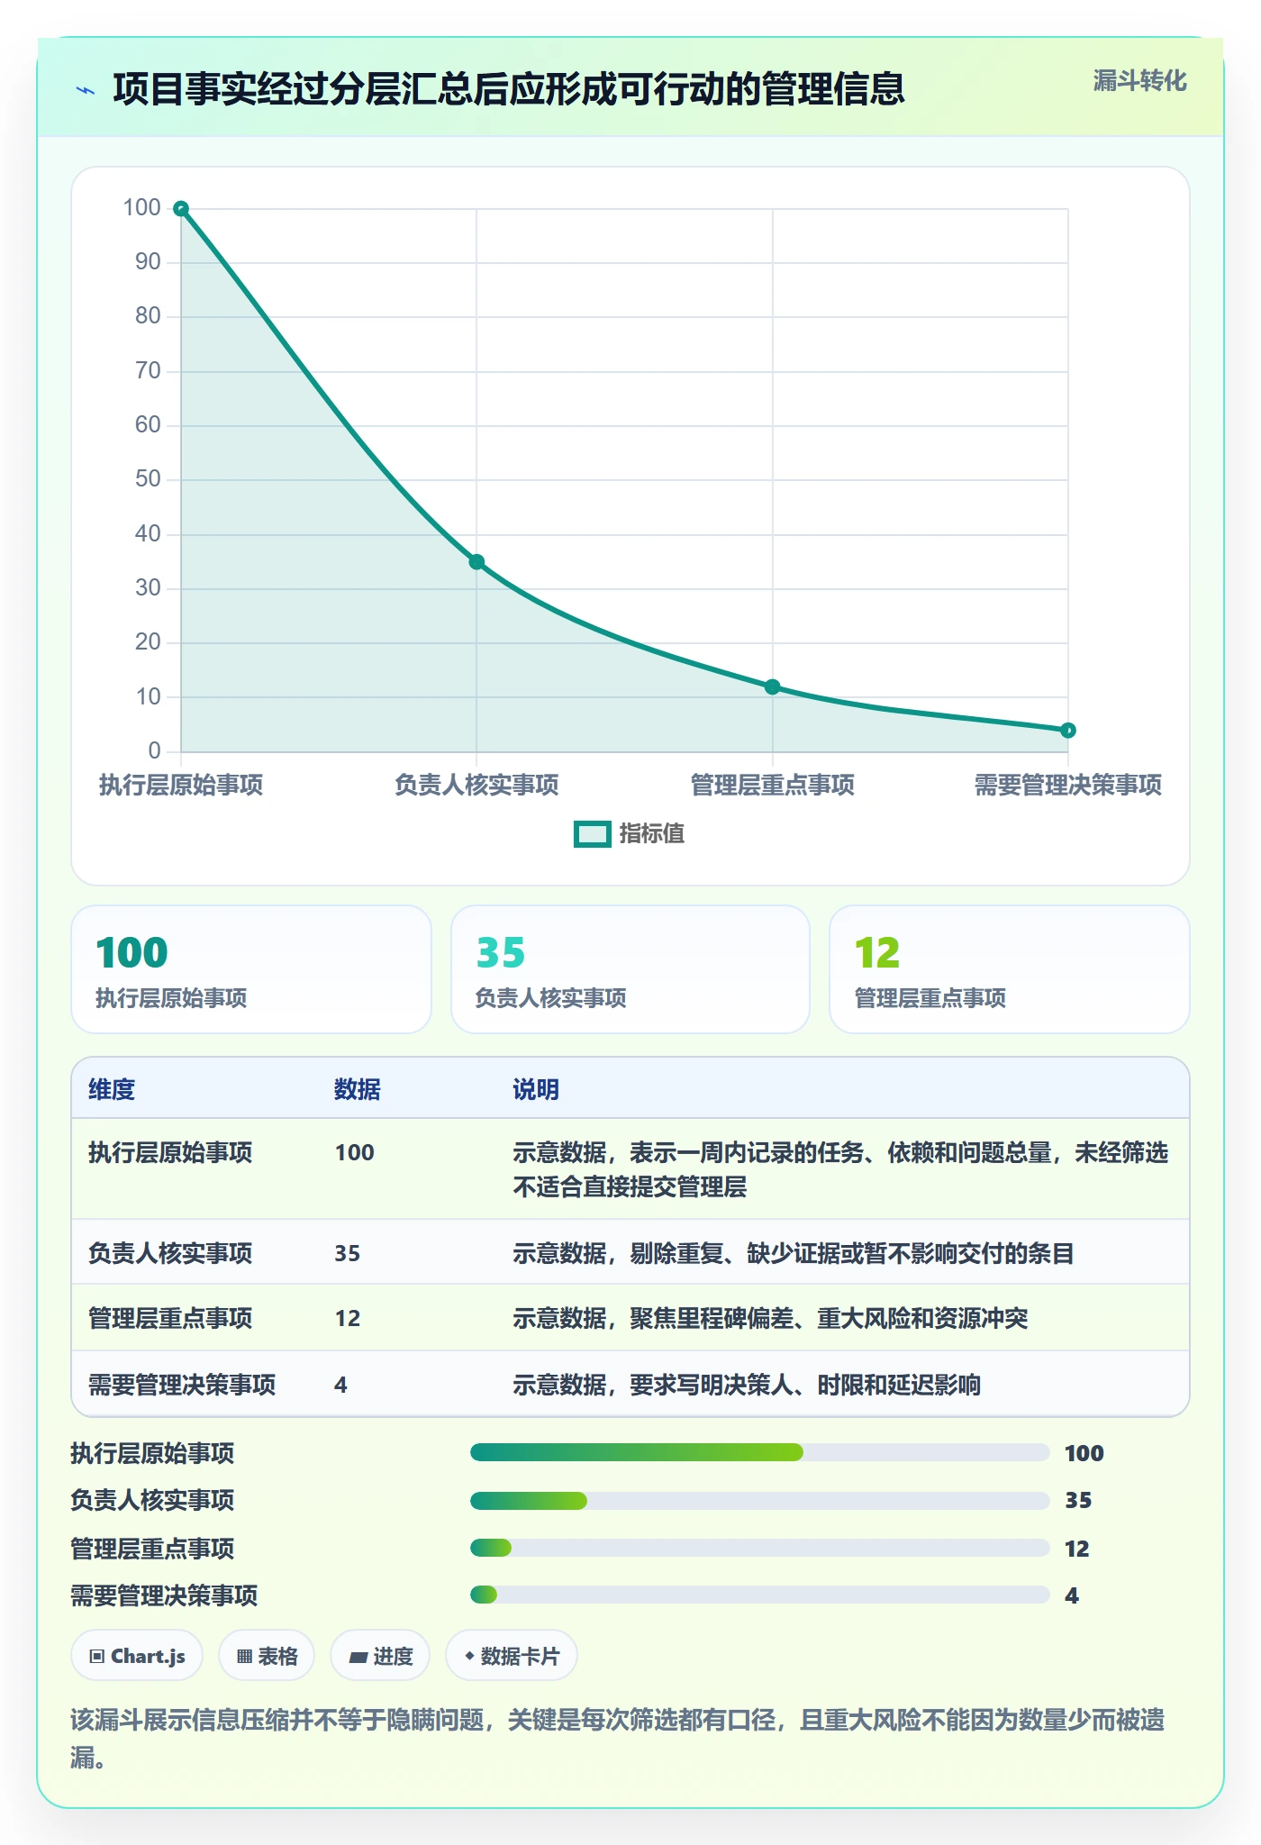Click the 负责人核实事项 progress bar
The image size is (1261, 1845).
coord(759,1500)
